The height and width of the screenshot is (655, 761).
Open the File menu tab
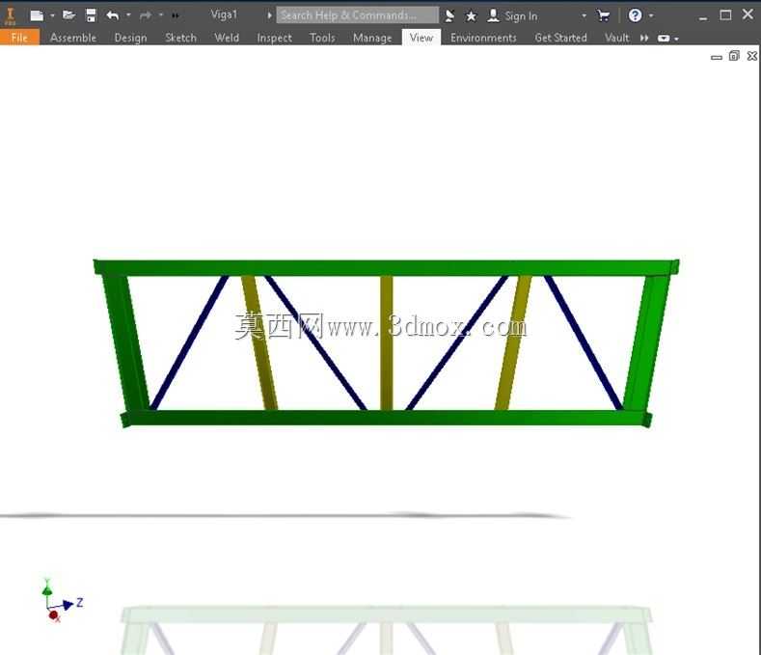[19, 38]
